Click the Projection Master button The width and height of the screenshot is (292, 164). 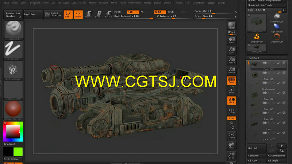13,15
